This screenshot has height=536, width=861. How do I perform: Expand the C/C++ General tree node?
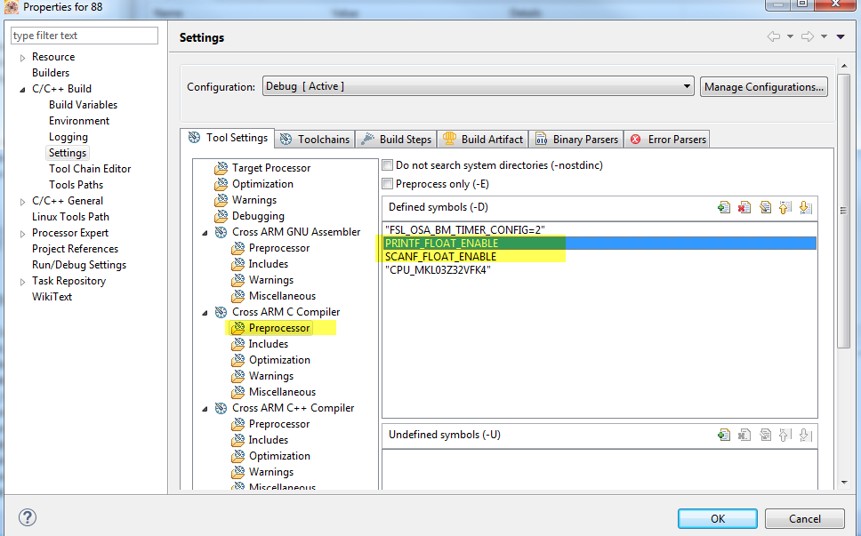tap(22, 202)
